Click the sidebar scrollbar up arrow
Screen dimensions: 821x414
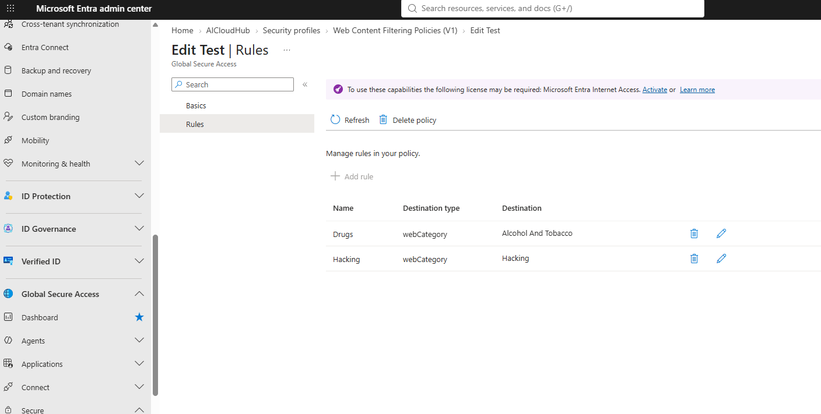(155, 25)
